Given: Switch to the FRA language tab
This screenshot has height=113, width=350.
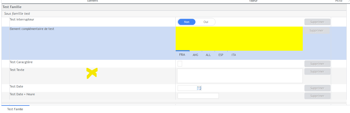Looking at the screenshot, I should (182, 55).
